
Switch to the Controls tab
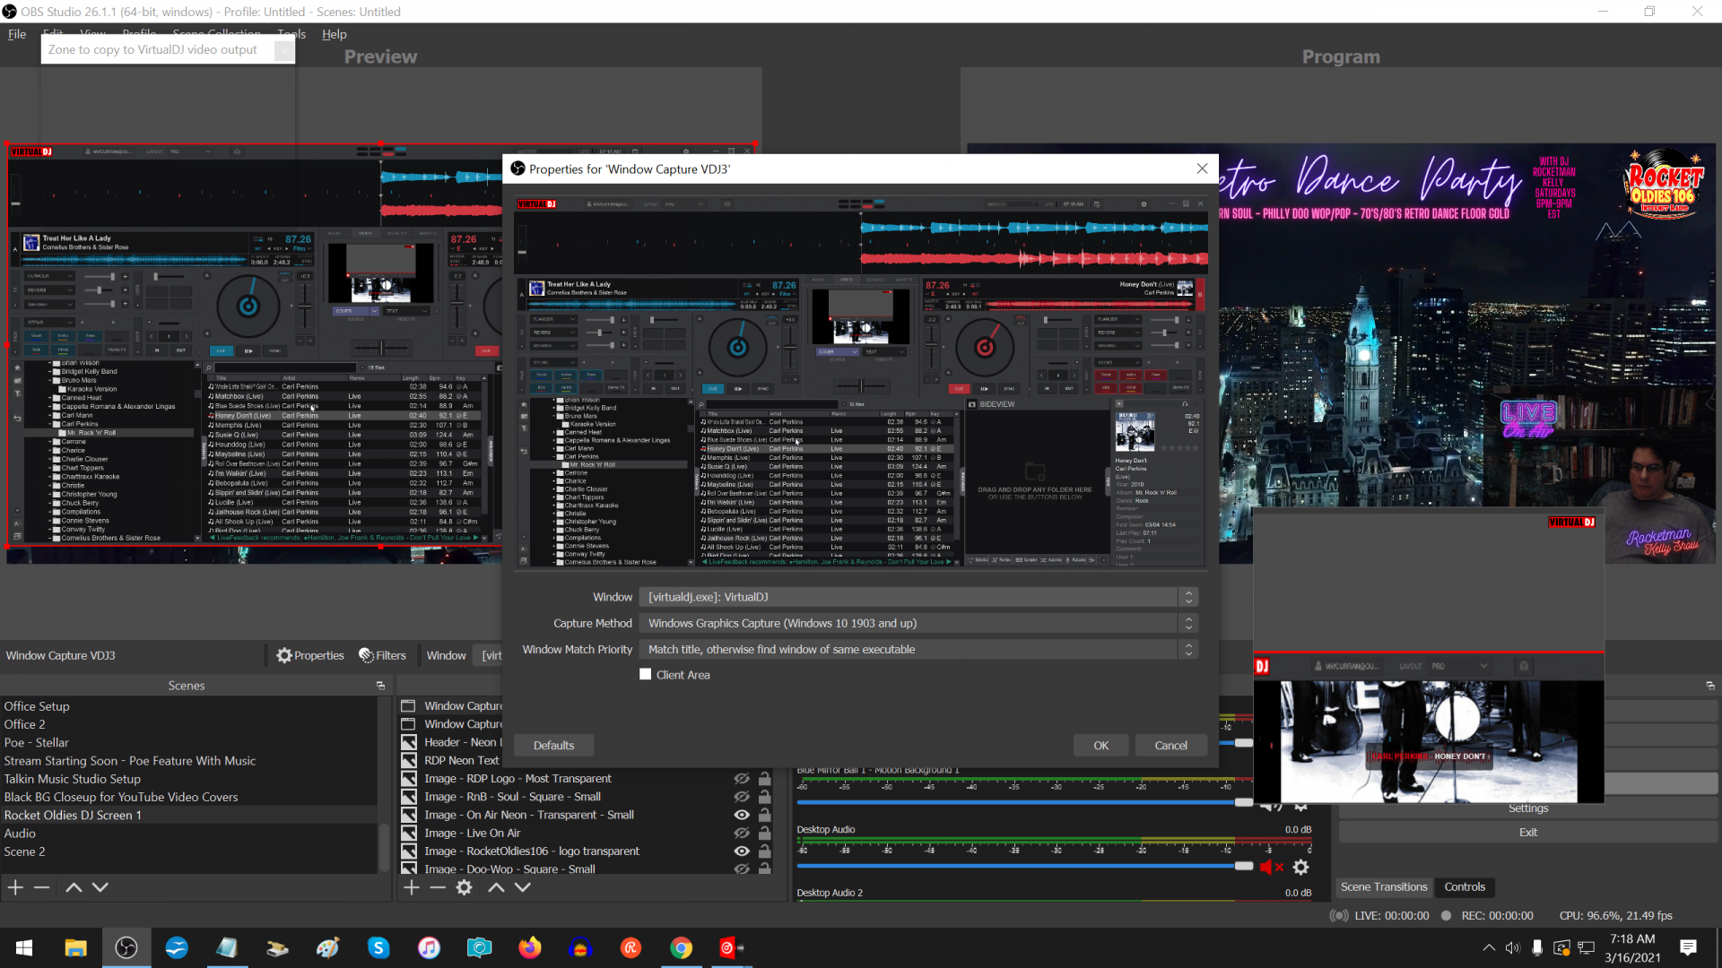coord(1465,886)
